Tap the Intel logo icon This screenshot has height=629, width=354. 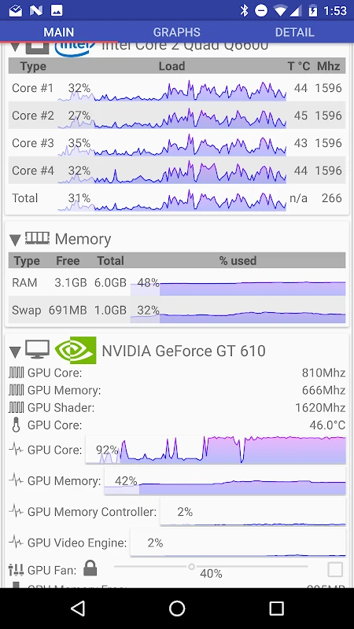(x=75, y=49)
